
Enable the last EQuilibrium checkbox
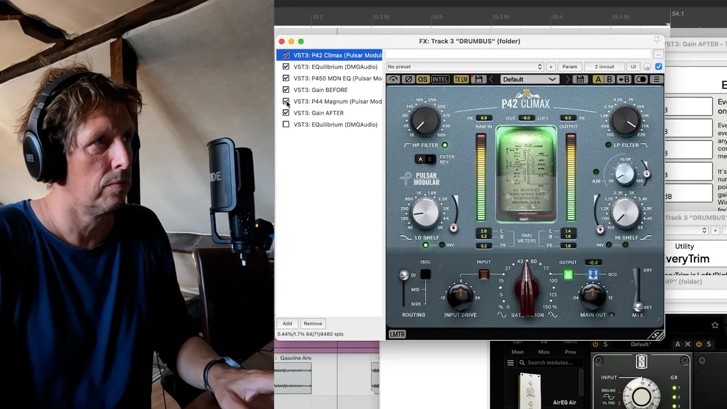[286, 124]
